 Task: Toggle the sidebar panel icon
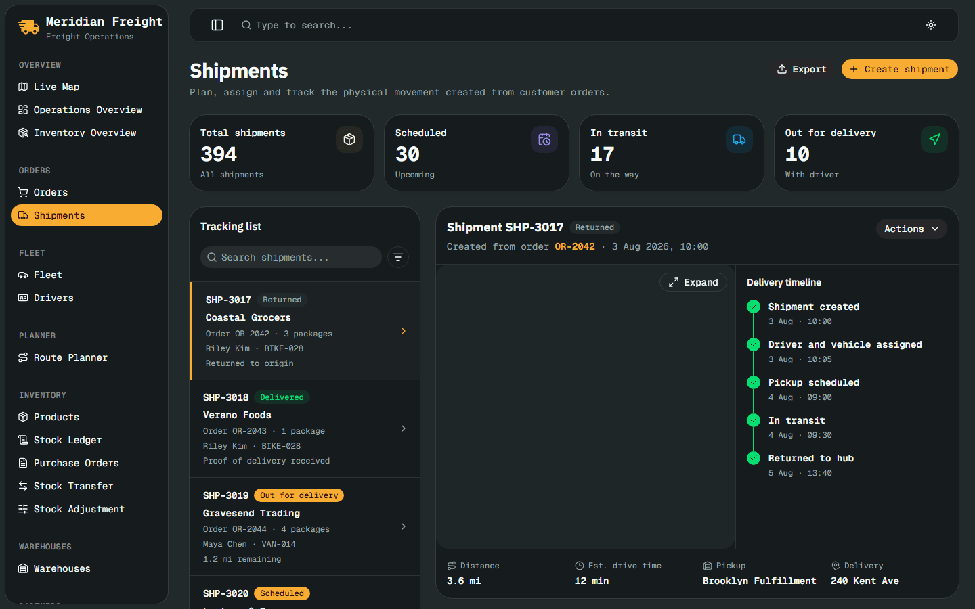point(217,25)
